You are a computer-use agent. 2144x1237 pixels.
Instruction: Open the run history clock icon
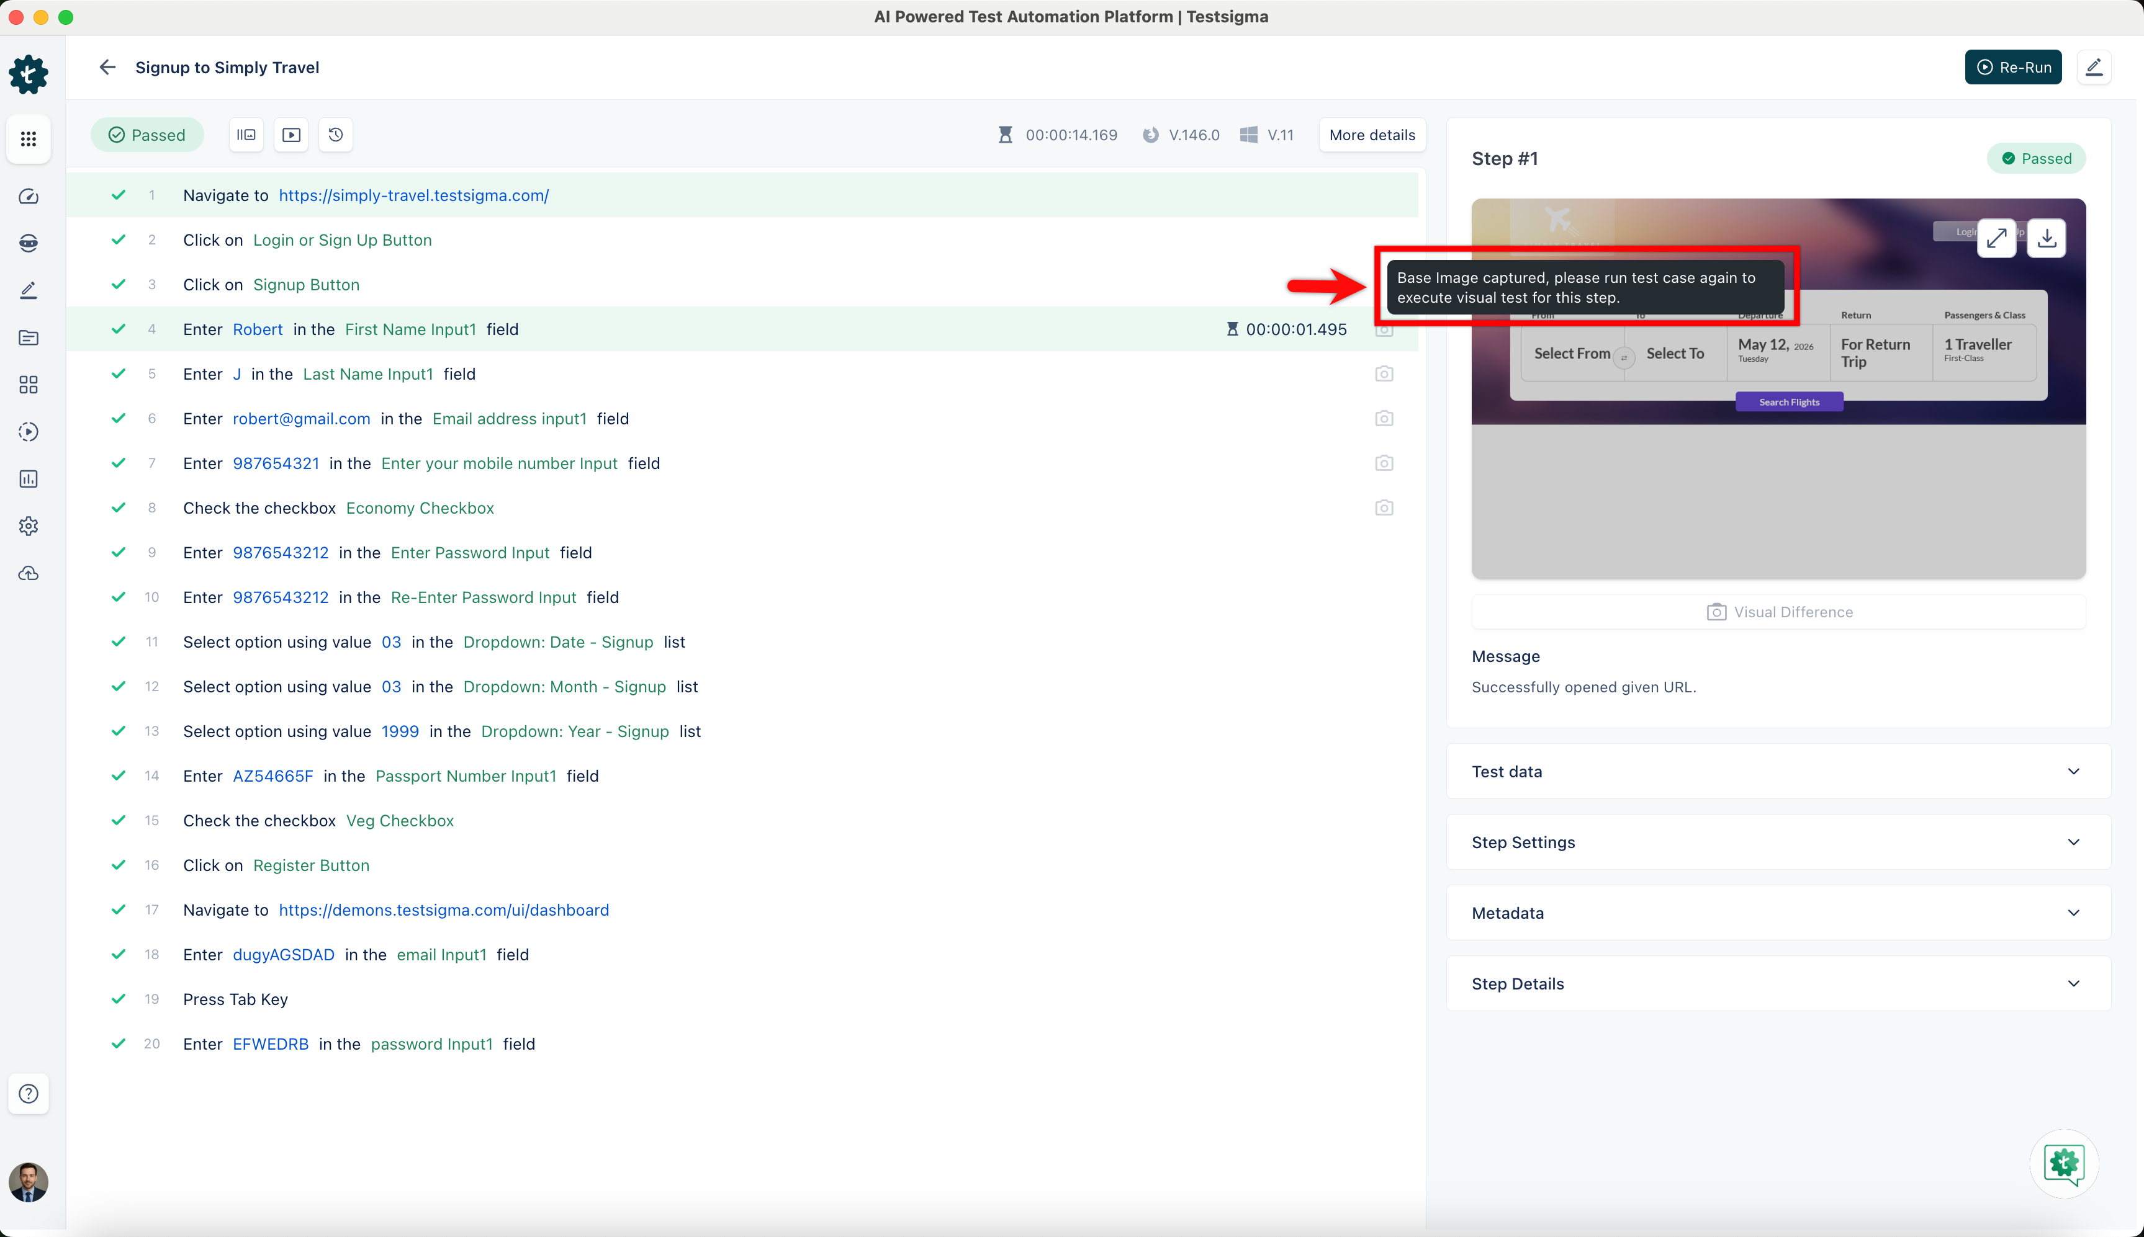coord(336,135)
